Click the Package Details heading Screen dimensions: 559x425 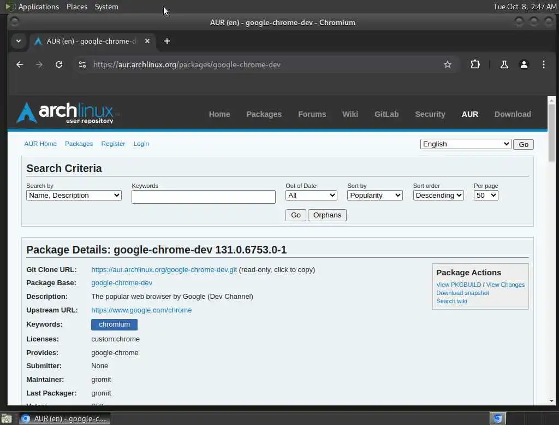click(x=156, y=250)
